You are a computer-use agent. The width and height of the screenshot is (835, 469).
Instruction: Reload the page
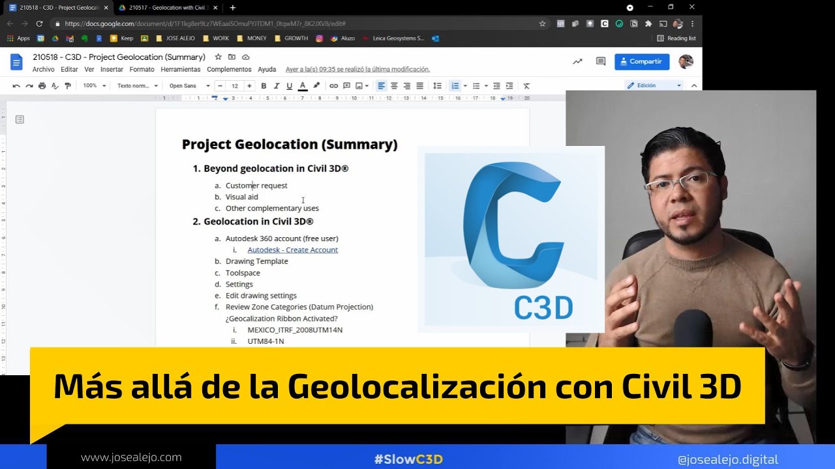39,23
